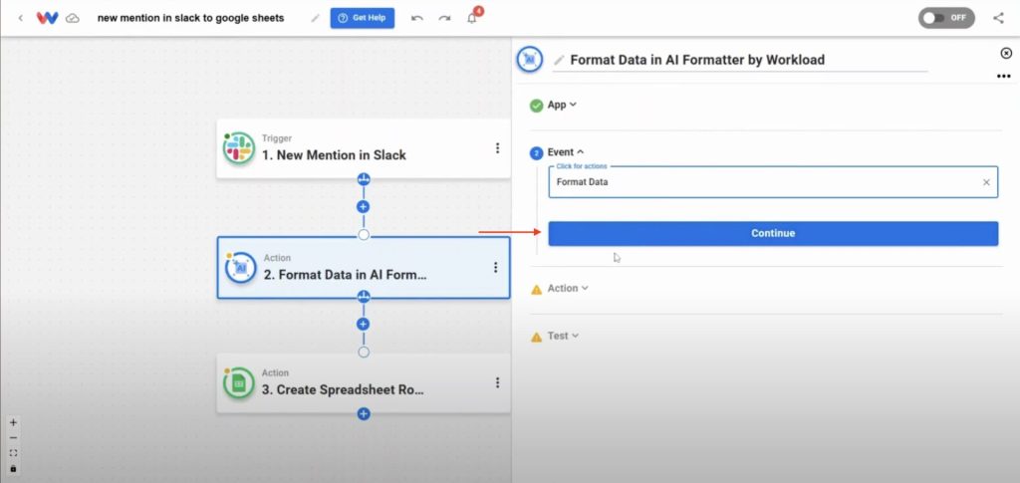Click the cloud save status icon
This screenshot has width=1020, height=483.
[73, 18]
